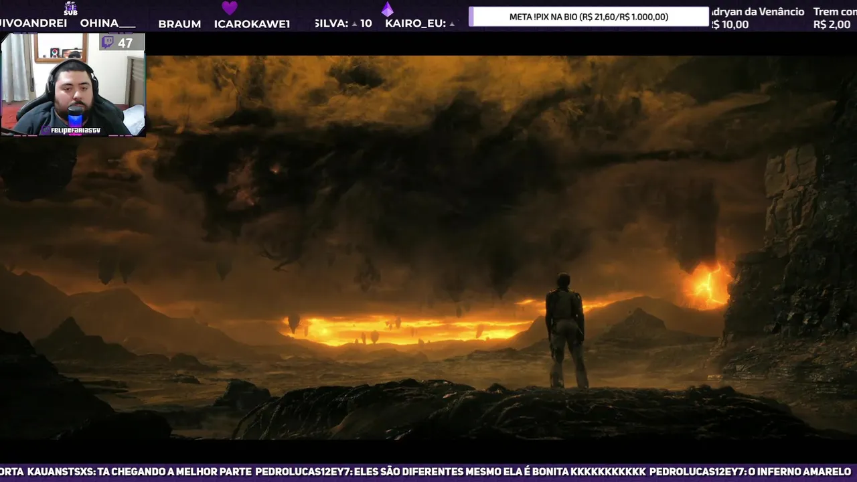Click the IVOANDREI name in top ticker
Viewport: 857px width, 482px height.
point(33,23)
